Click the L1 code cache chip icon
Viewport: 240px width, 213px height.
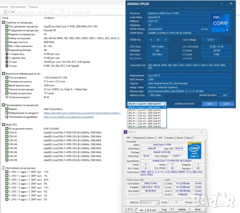(x=7, y=54)
